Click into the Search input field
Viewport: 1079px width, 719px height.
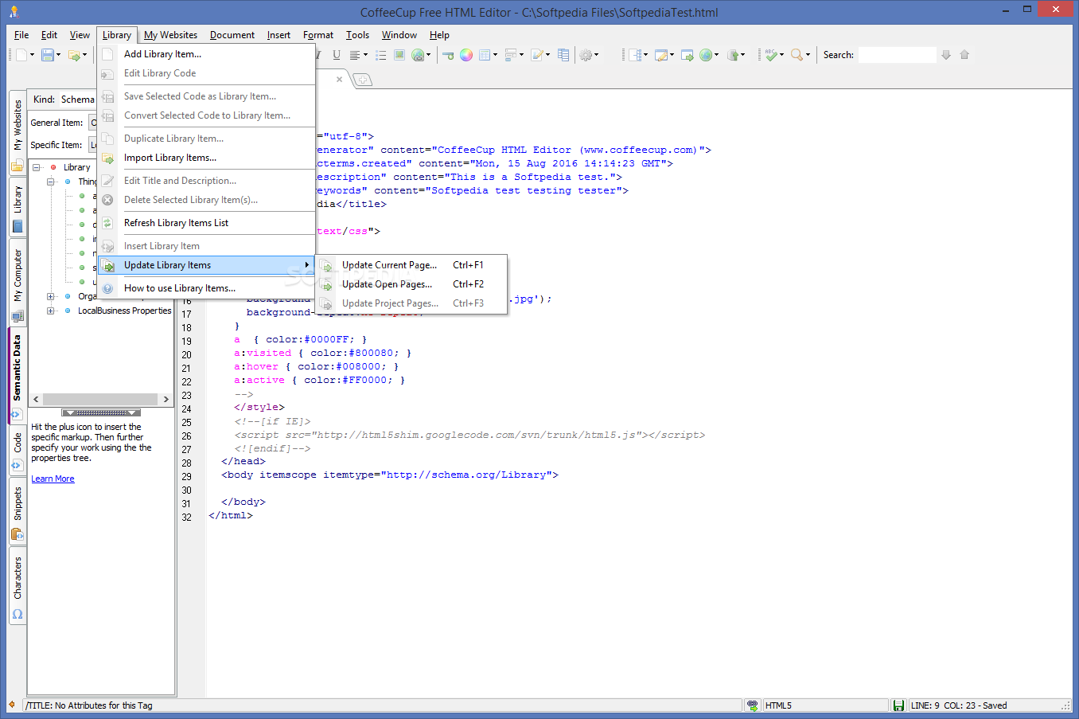pyautogui.click(x=897, y=55)
